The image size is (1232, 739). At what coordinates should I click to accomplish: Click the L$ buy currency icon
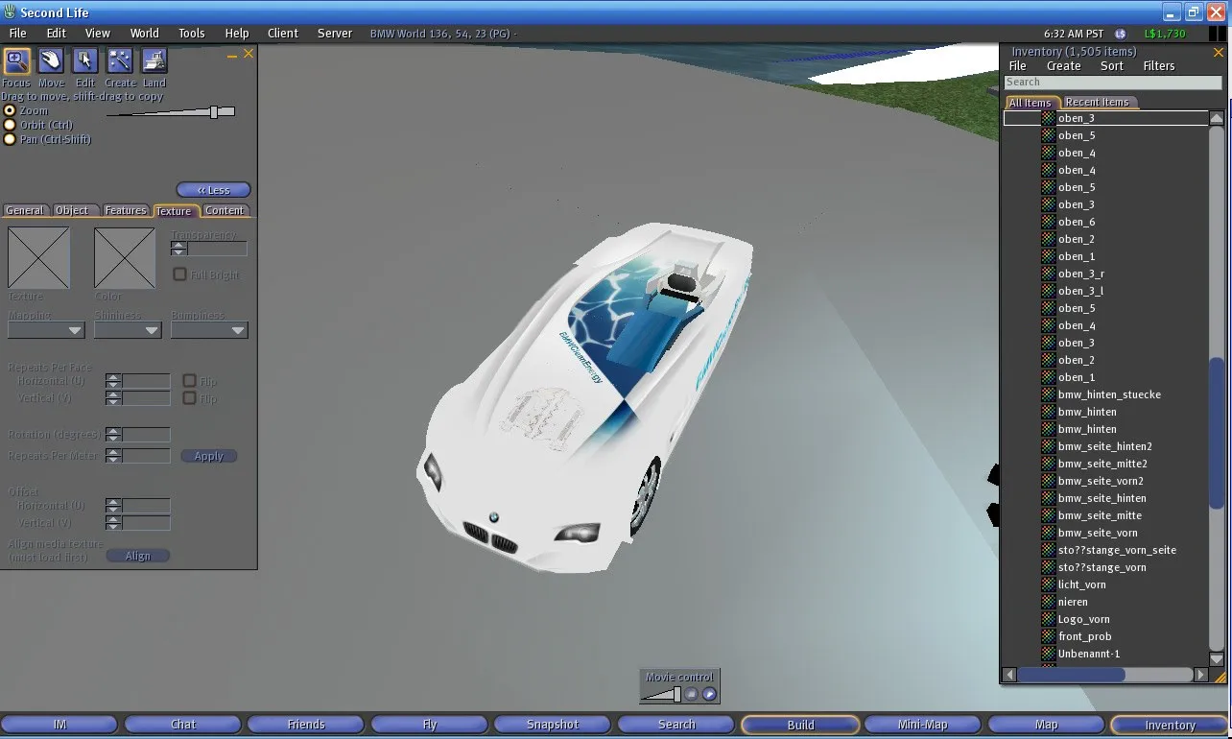point(1120,34)
